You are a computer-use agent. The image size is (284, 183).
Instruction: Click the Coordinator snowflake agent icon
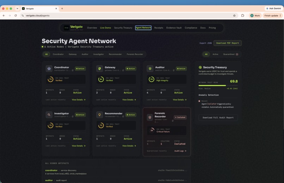point(49,68)
